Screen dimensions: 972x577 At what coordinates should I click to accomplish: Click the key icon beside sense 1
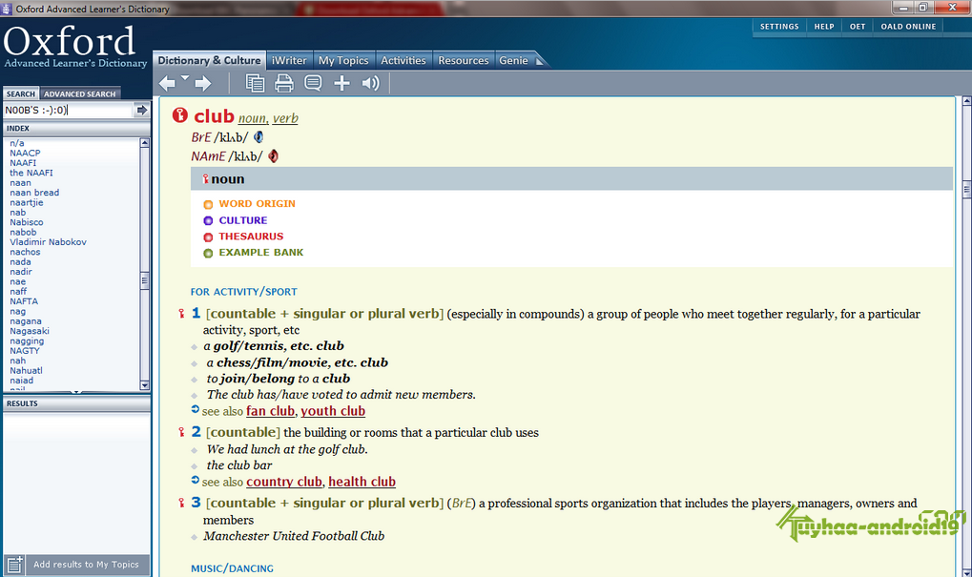click(x=181, y=314)
